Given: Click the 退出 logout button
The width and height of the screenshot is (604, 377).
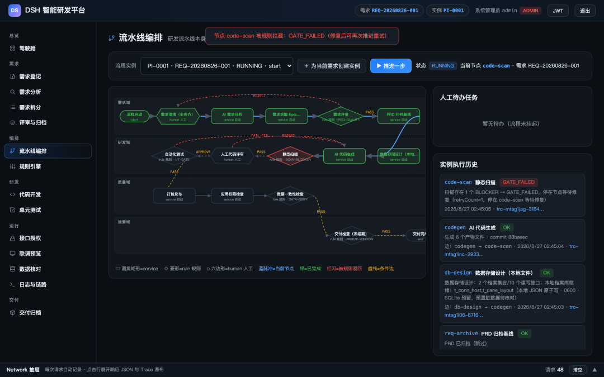Looking at the screenshot, I should 585,11.
